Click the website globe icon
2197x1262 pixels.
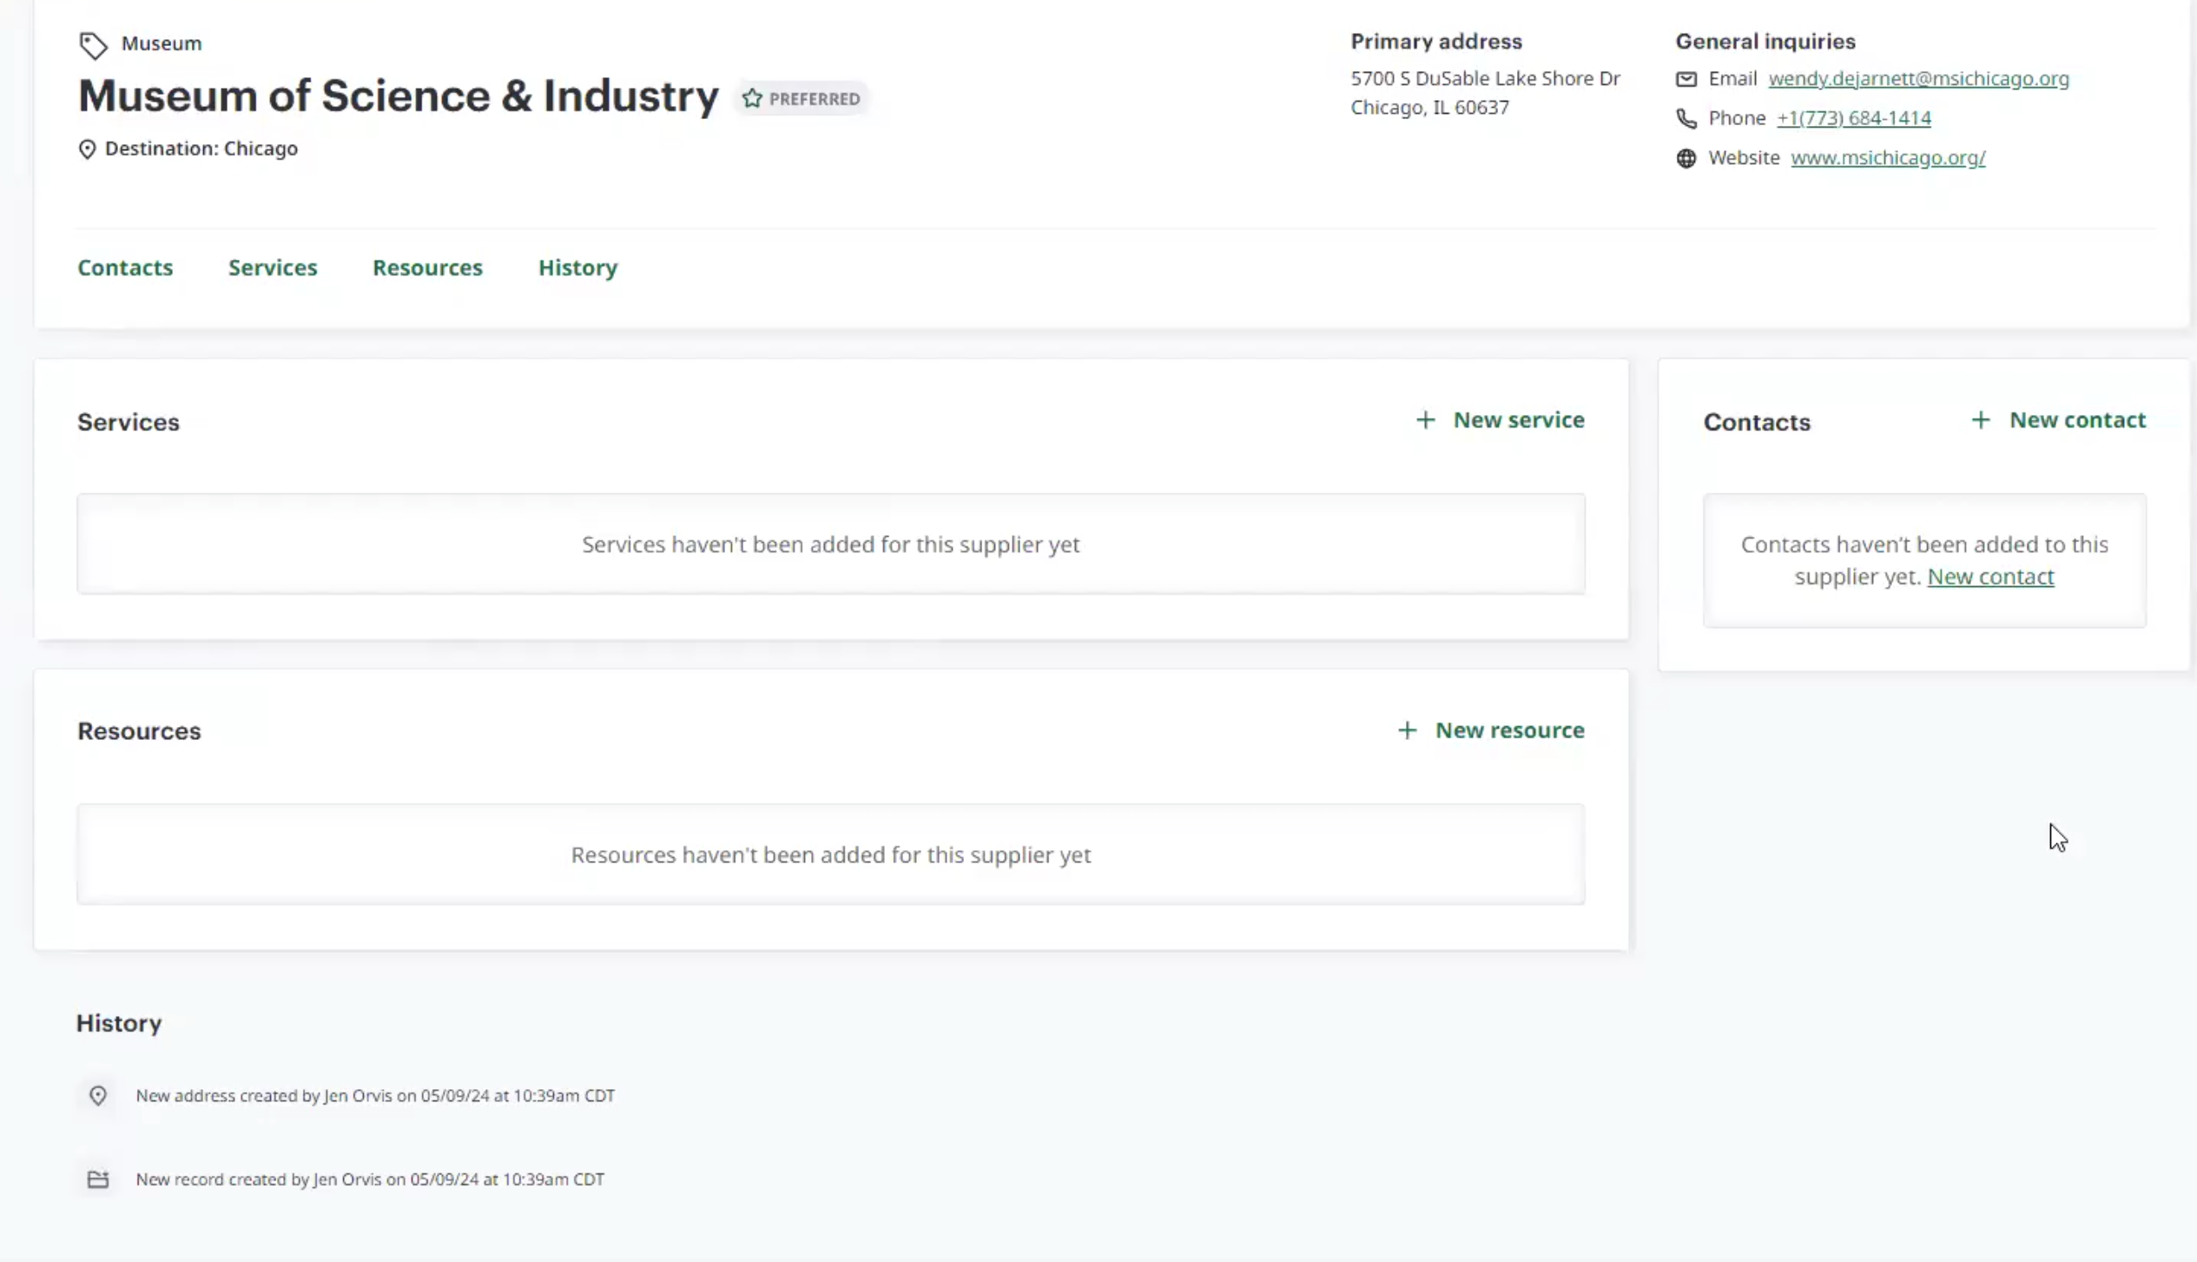pyautogui.click(x=1686, y=158)
